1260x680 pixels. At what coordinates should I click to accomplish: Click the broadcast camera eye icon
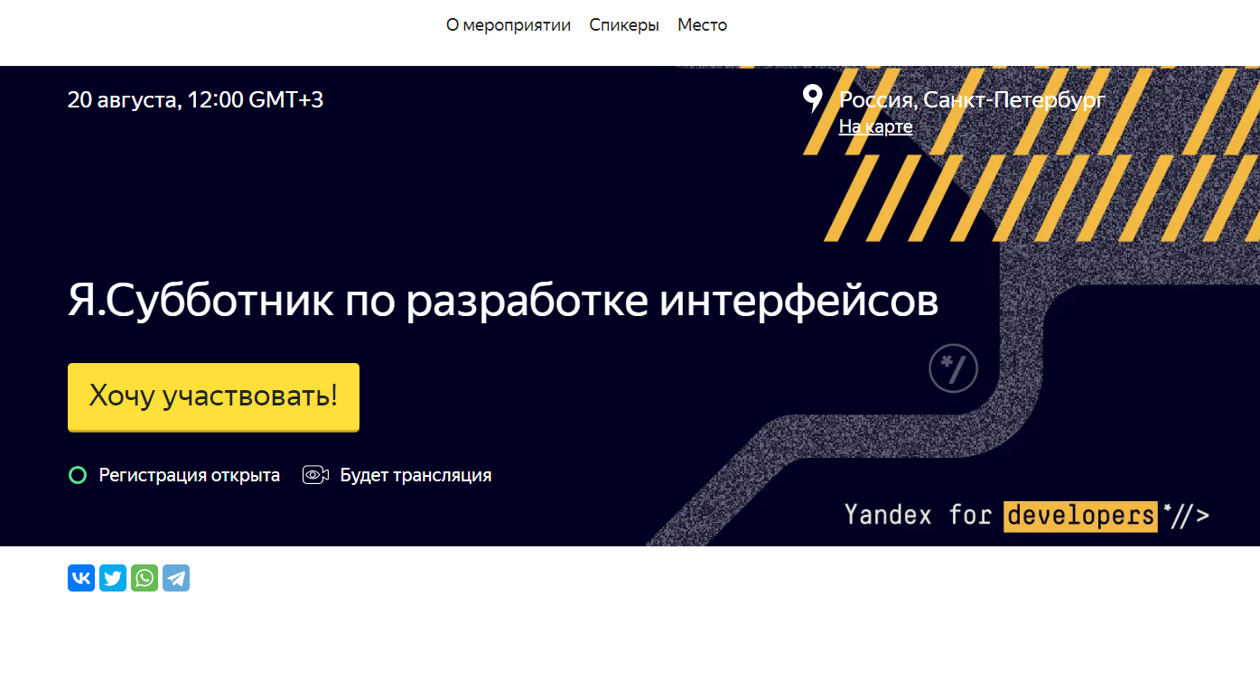click(x=315, y=475)
